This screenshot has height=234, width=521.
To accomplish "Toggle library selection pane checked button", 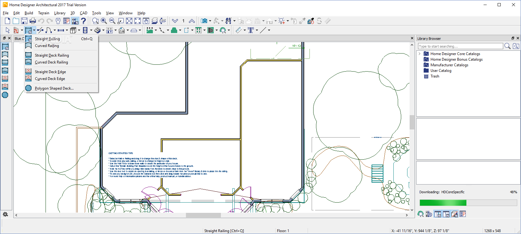I will tap(446, 214).
